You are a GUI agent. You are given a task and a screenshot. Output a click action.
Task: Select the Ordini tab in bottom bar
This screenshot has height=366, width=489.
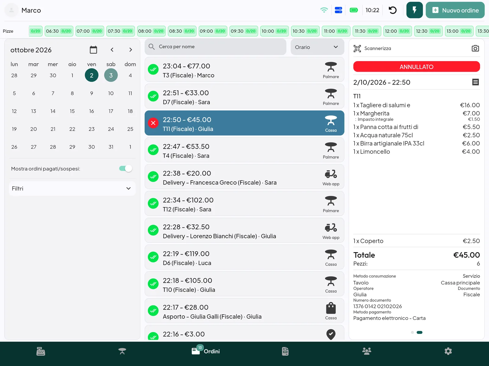click(206, 351)
